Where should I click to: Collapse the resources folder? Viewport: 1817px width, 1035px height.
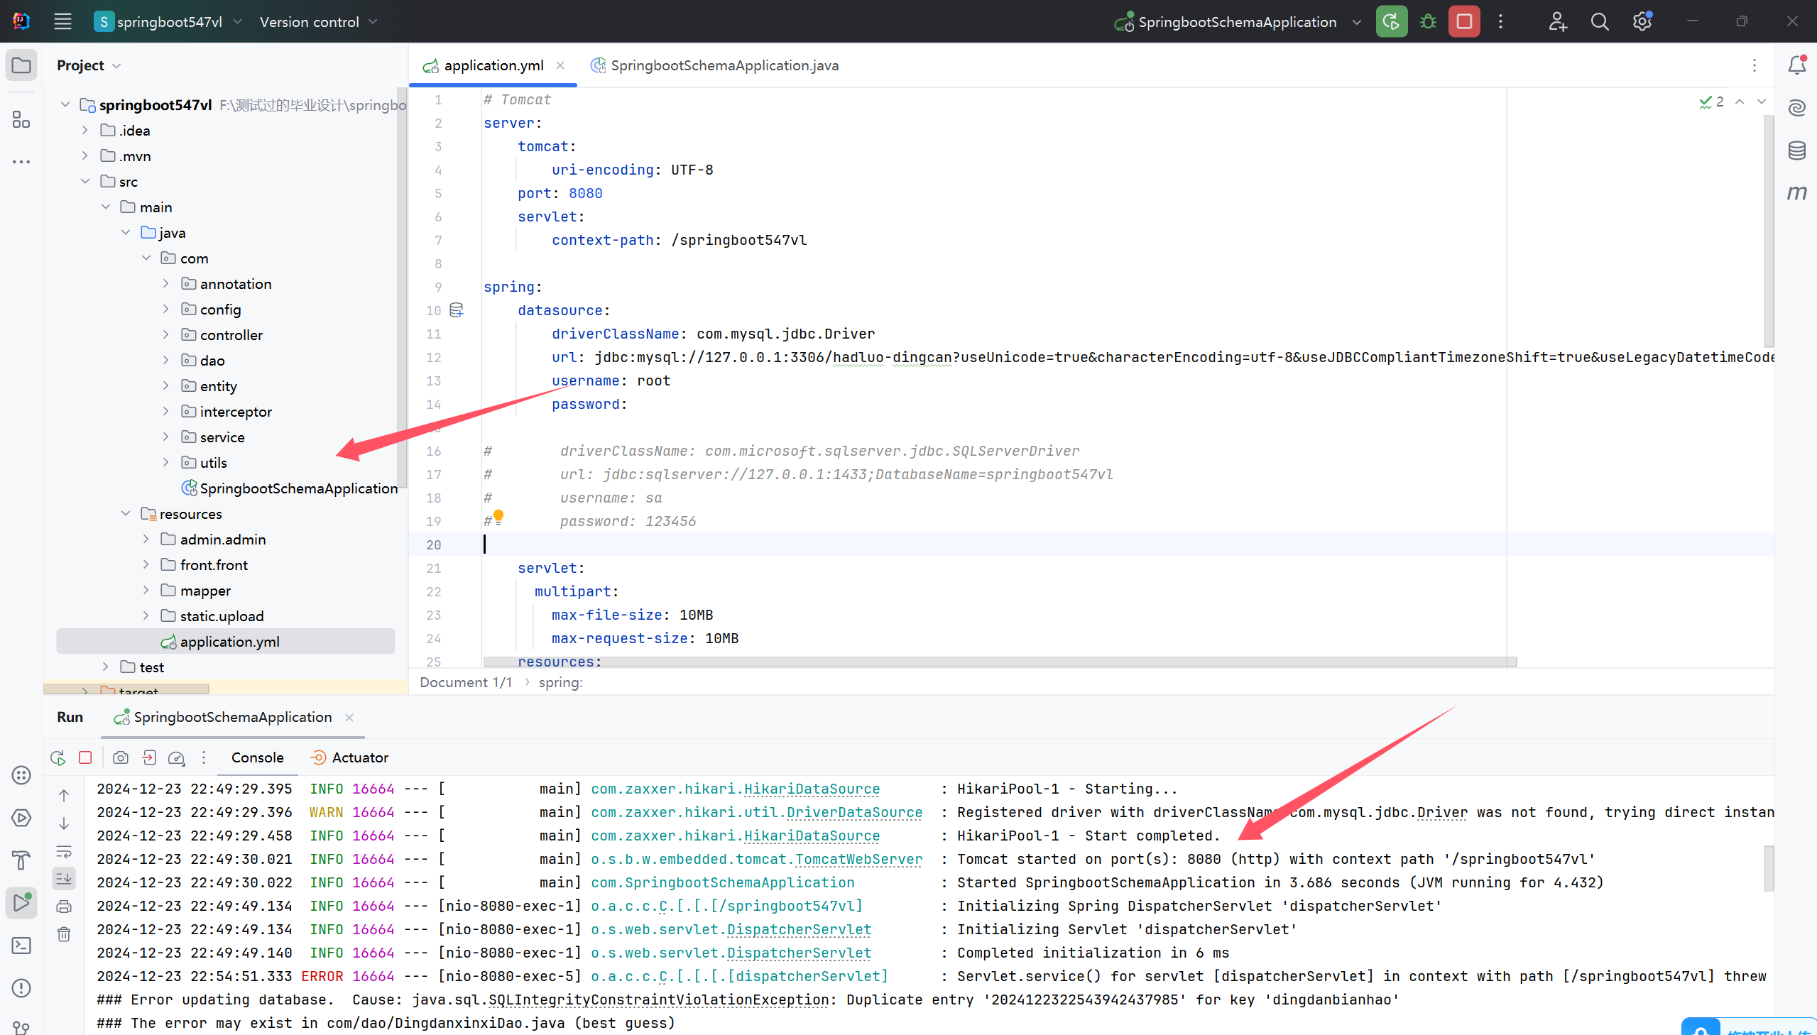(x=126, y=514)
